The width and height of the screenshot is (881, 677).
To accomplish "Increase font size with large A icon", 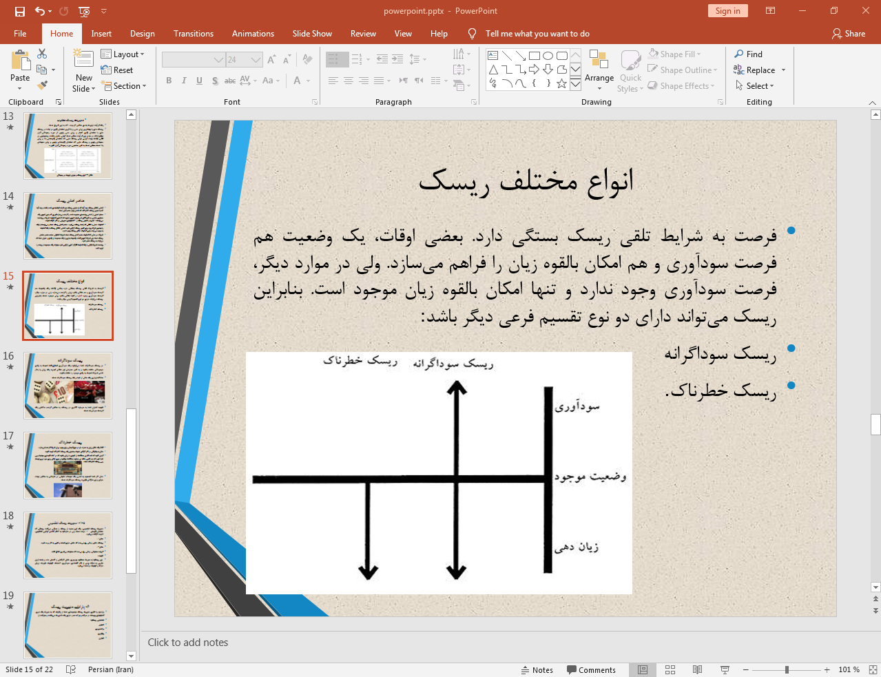I will pyautogui.click(x=271, y=60).
